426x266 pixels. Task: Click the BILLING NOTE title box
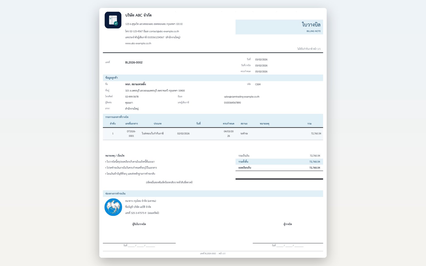click(x=279, y=27)
